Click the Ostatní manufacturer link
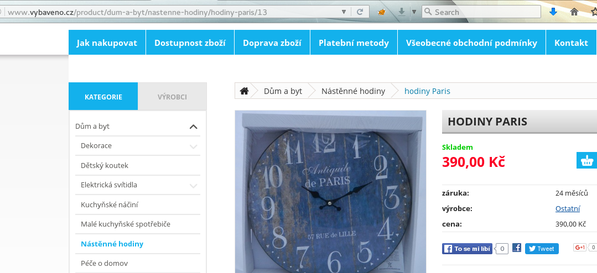This screenshot has height=273, width=597. 568,208
